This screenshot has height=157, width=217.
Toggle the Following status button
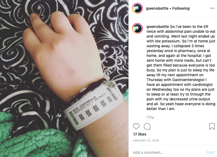pyautogui.click(x=181, y=8)
